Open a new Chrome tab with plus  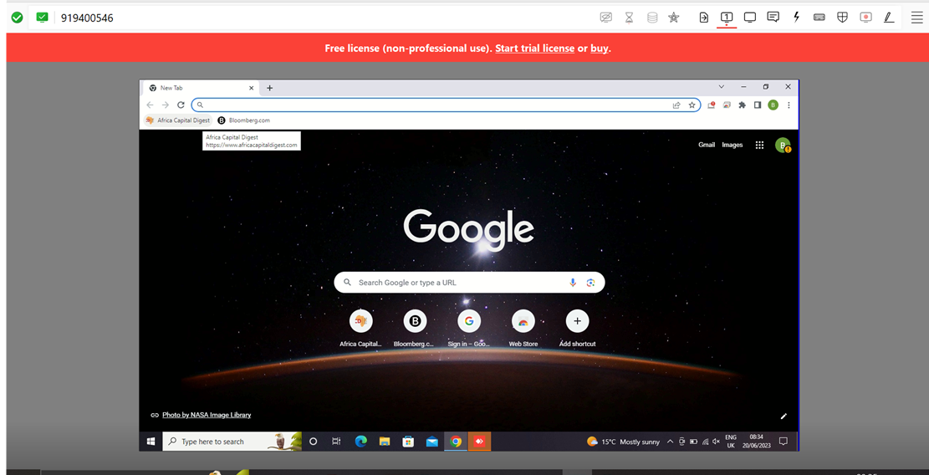click(x=269, y=88)
